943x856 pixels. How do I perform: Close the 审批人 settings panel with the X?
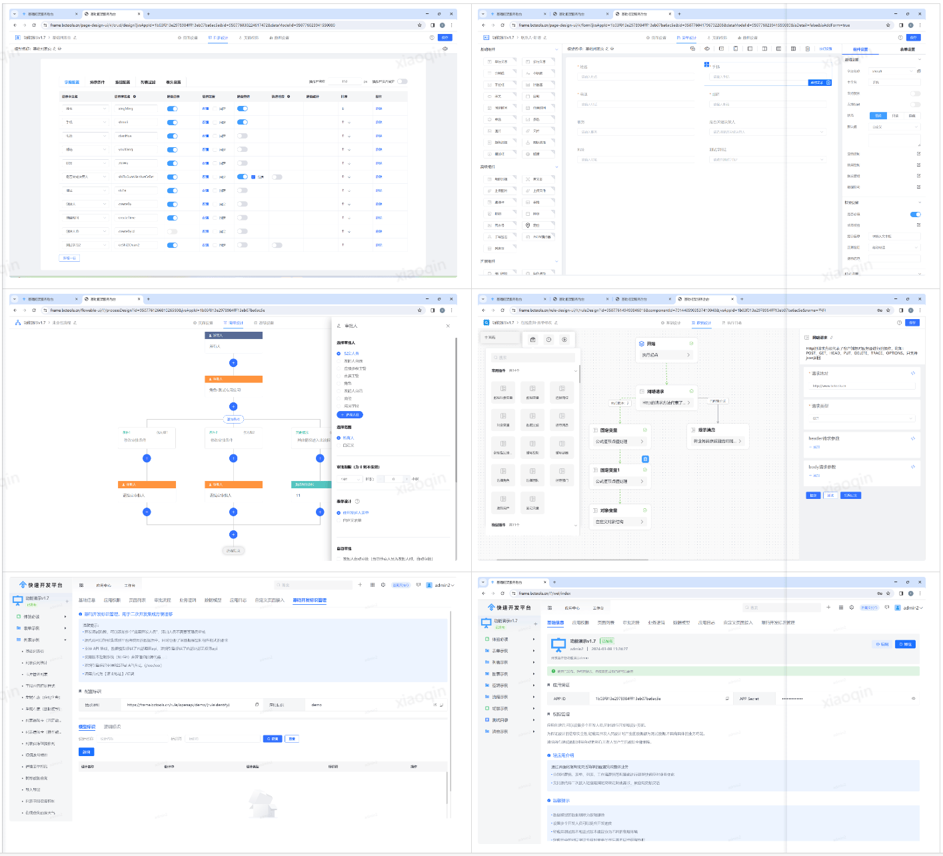pyautogui.click(x=448, y=326)
